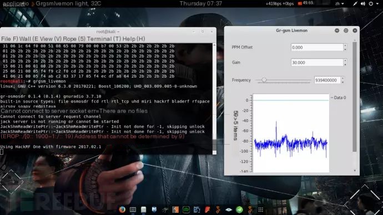This screenshot has height=215, width=383.
Task: Open the green paper-plane dock icon
Action: [x=239, y=209]
